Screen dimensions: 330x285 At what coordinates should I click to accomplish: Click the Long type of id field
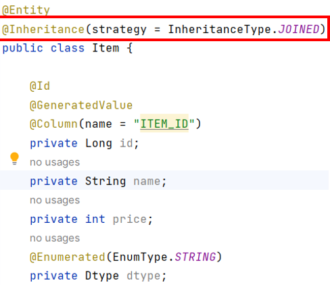click(99, 143)
